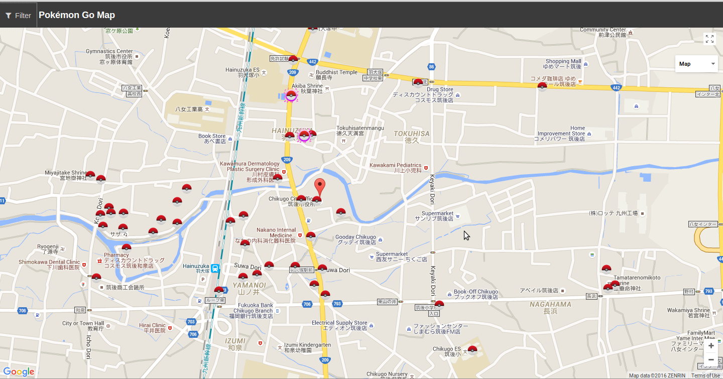Zoom in with the plus button
Viewport: 723px width, 379px height.
coord(711,346)
